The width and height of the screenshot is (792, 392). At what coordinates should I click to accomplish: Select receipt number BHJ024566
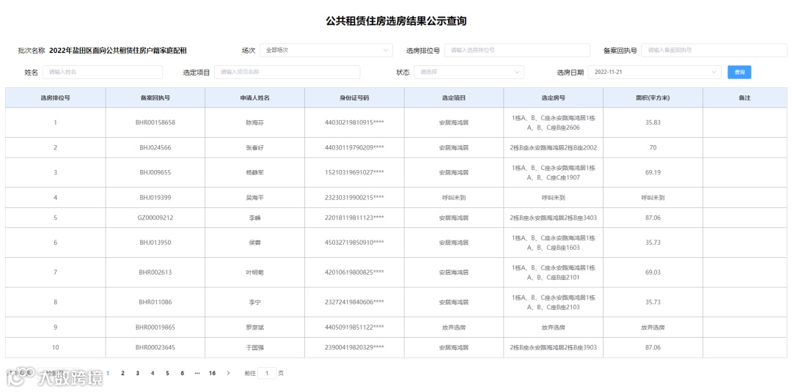click(155, 148)
